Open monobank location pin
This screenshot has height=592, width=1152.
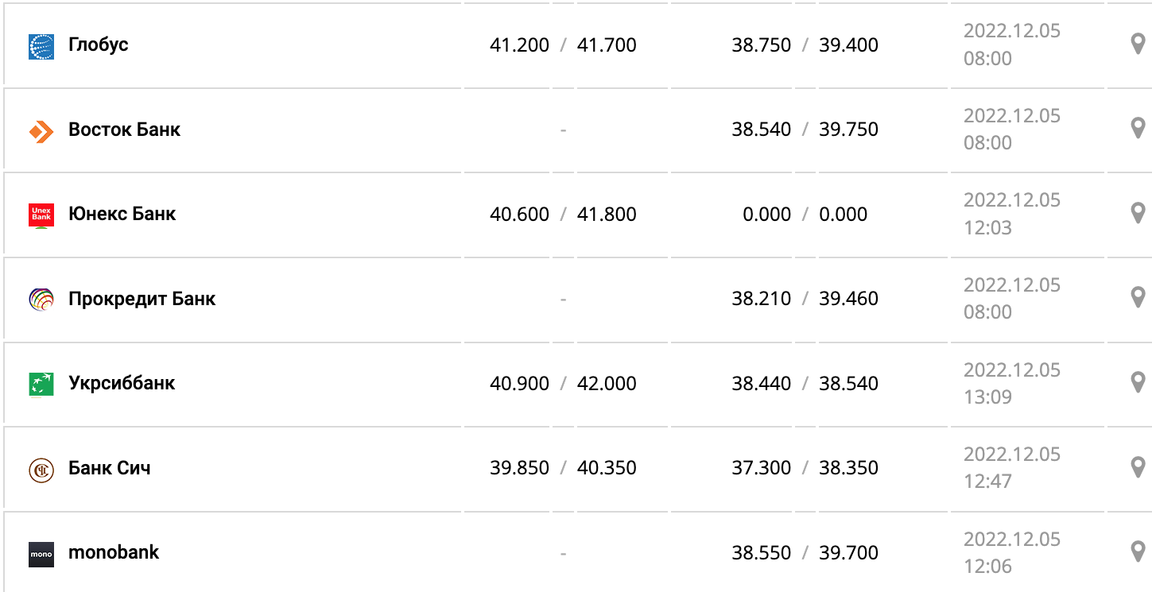click(1138, 551)
